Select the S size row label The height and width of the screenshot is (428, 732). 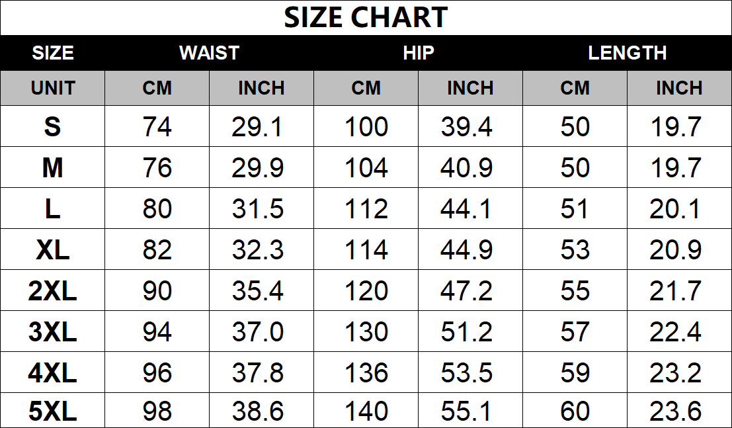pyautogui.click(x=52, y=126)
